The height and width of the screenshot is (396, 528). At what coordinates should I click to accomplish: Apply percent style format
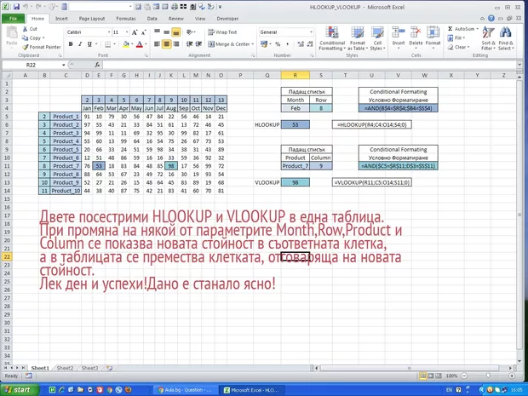point(278,44)
